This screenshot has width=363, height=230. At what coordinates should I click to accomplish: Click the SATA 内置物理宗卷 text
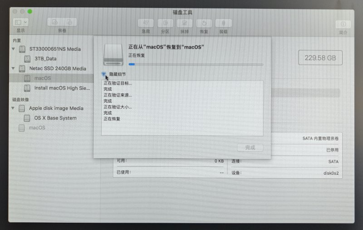click(320, 138)
